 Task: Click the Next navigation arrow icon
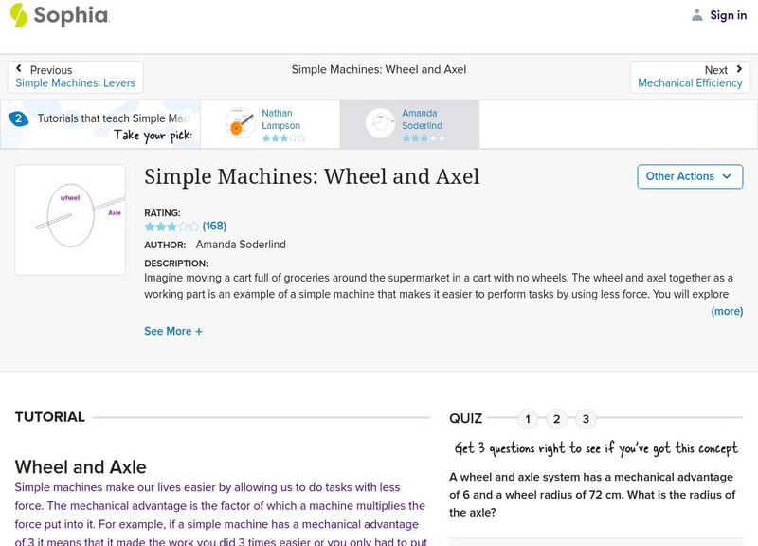tap(737, 67)
